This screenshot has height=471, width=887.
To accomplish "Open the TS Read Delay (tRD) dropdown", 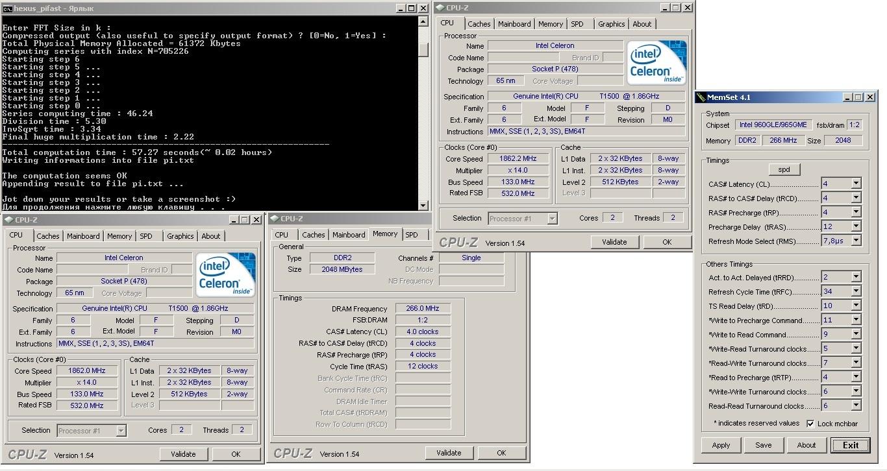I will 856,306.
